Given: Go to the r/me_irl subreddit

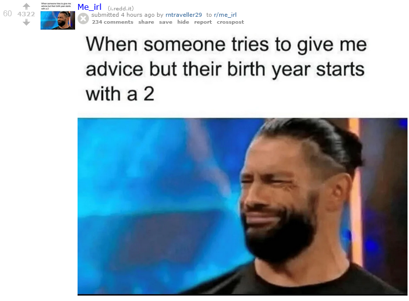Looking at the screenshot, I should coord(225,15).
